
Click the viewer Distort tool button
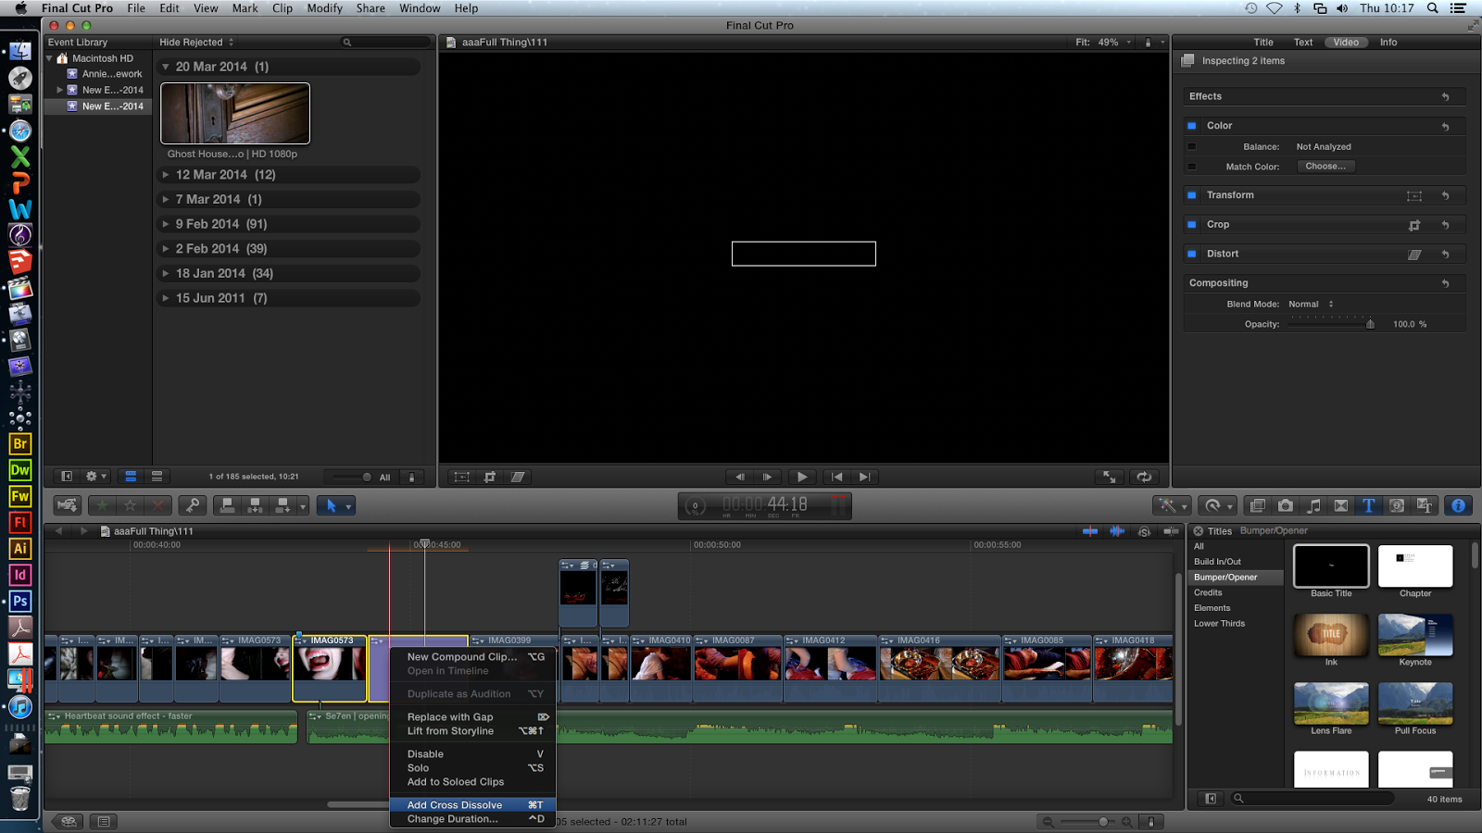coord(518,477)
